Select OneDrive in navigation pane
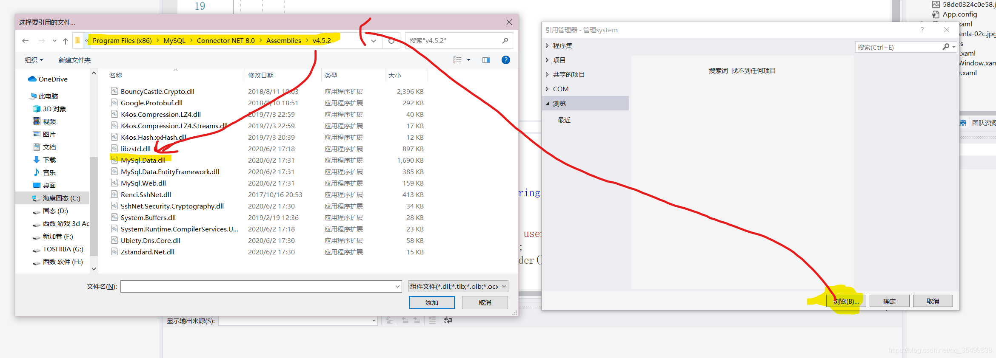 point(48,79)
